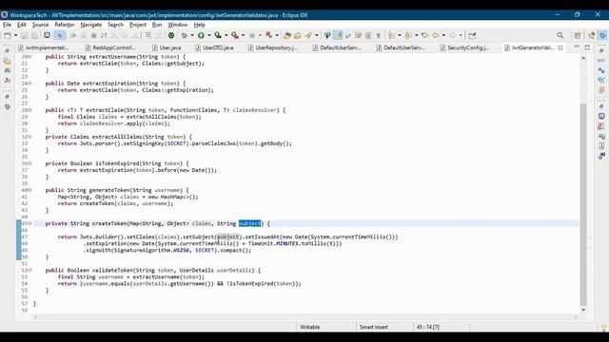Click the Writable status bar entry
Screen dimensions: 609x342
309,327
